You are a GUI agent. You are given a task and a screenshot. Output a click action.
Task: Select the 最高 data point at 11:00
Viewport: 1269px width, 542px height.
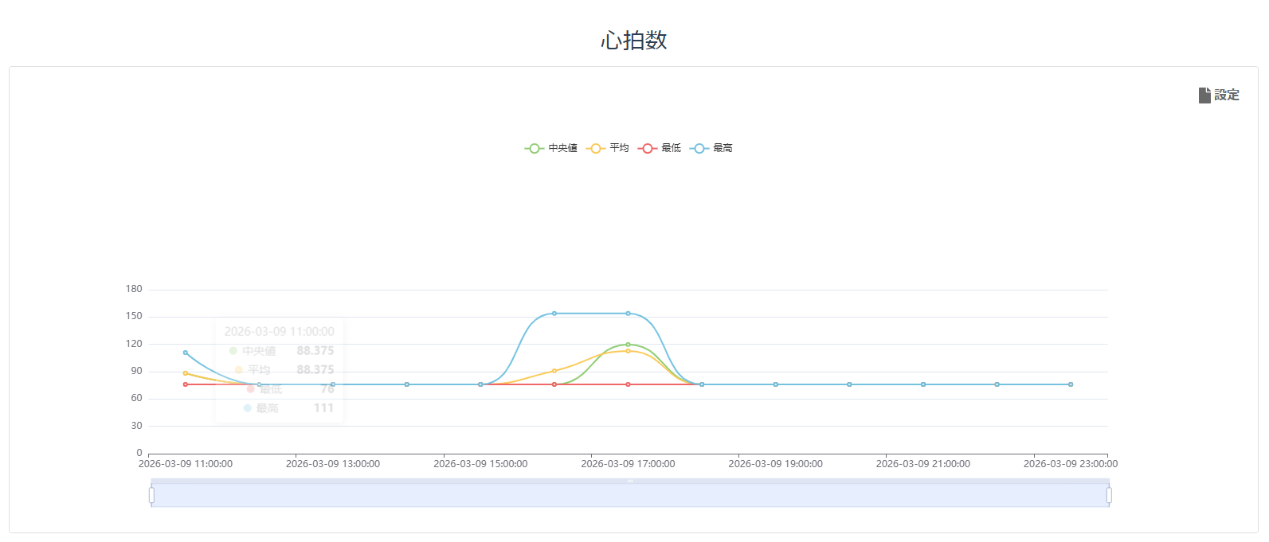pyautogui.click(x=186, y=353)
